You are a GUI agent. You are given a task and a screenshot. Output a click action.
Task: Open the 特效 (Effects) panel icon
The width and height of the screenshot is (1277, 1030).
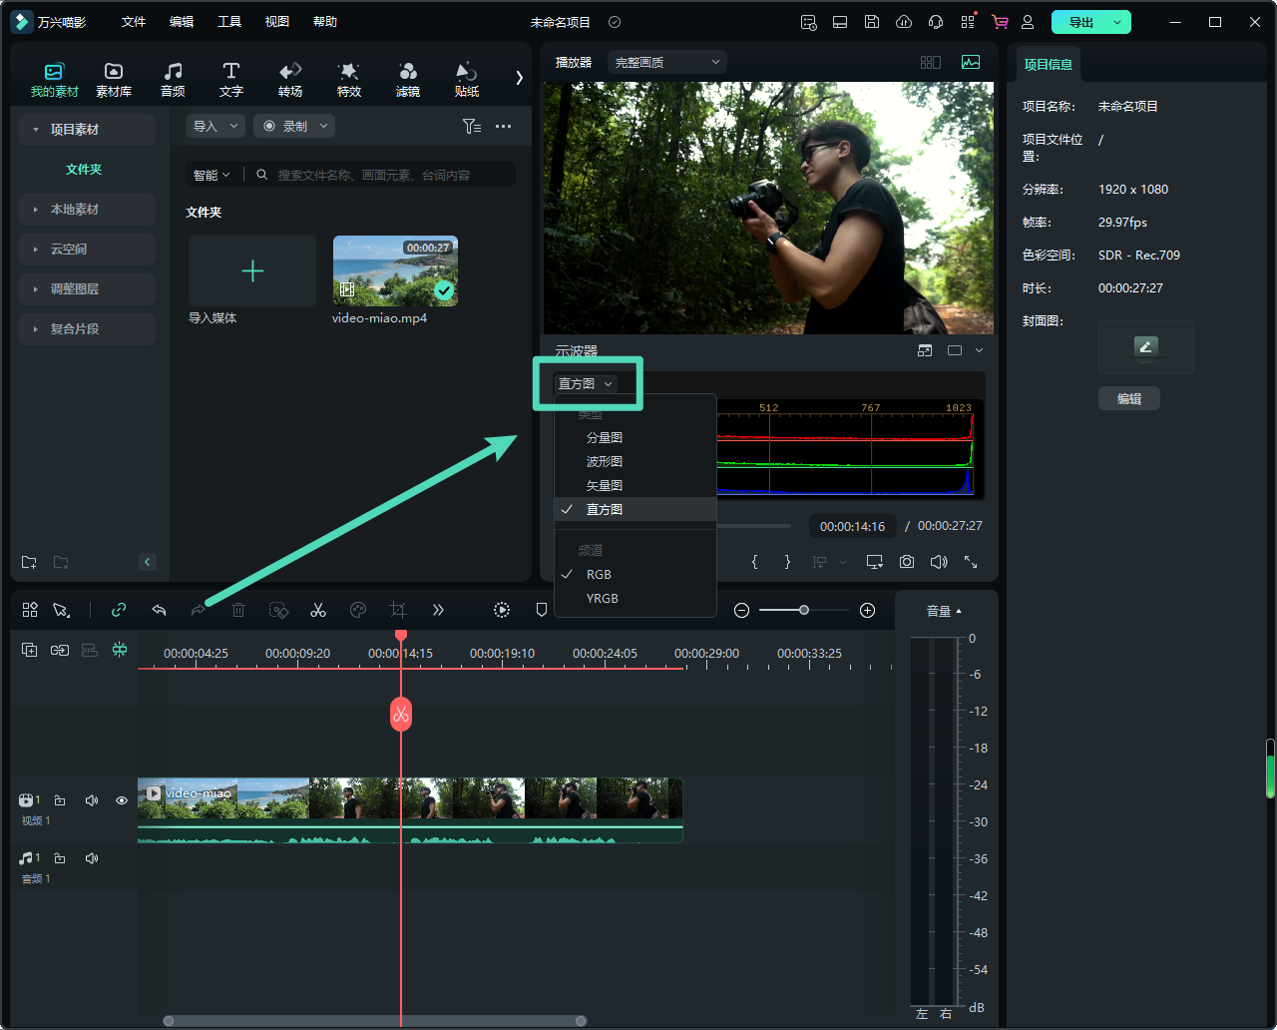348,79
